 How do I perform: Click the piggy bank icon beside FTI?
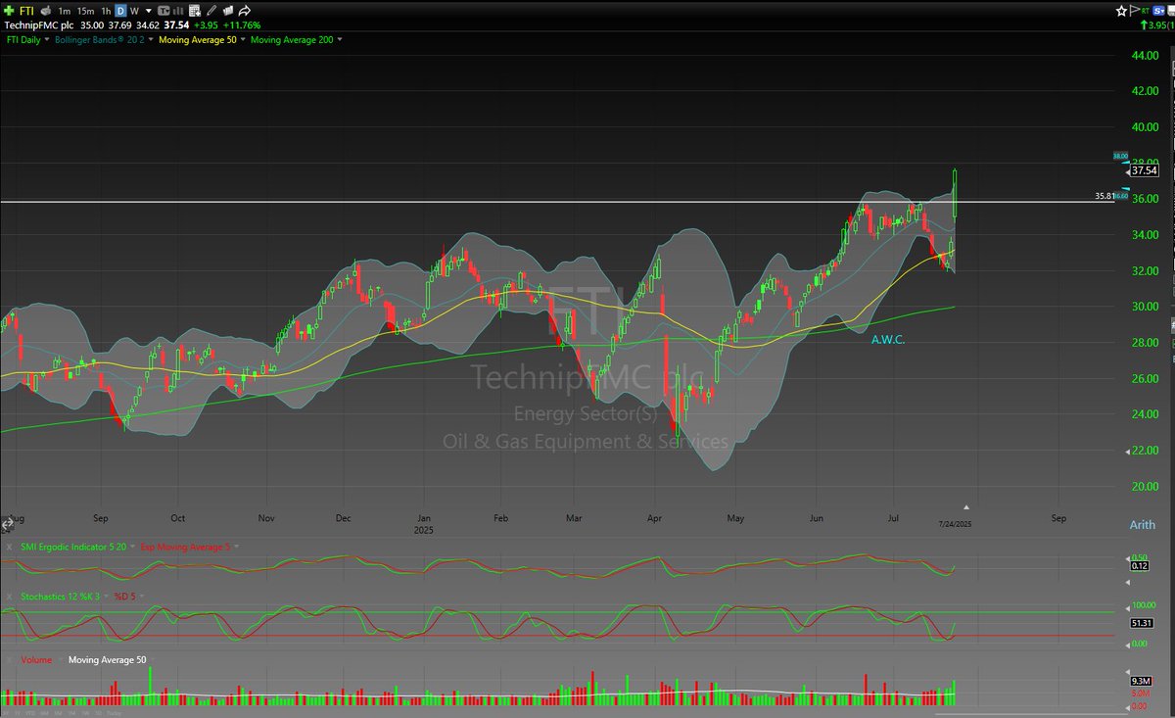pyautogui.click(x=45, y=11)
